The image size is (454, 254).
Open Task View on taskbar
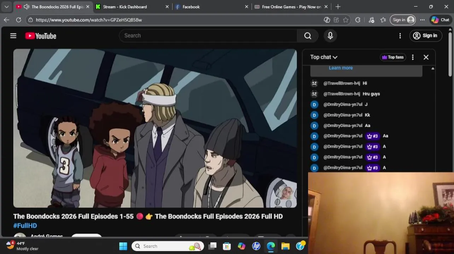pyautogui.click(x=212, y=246)
